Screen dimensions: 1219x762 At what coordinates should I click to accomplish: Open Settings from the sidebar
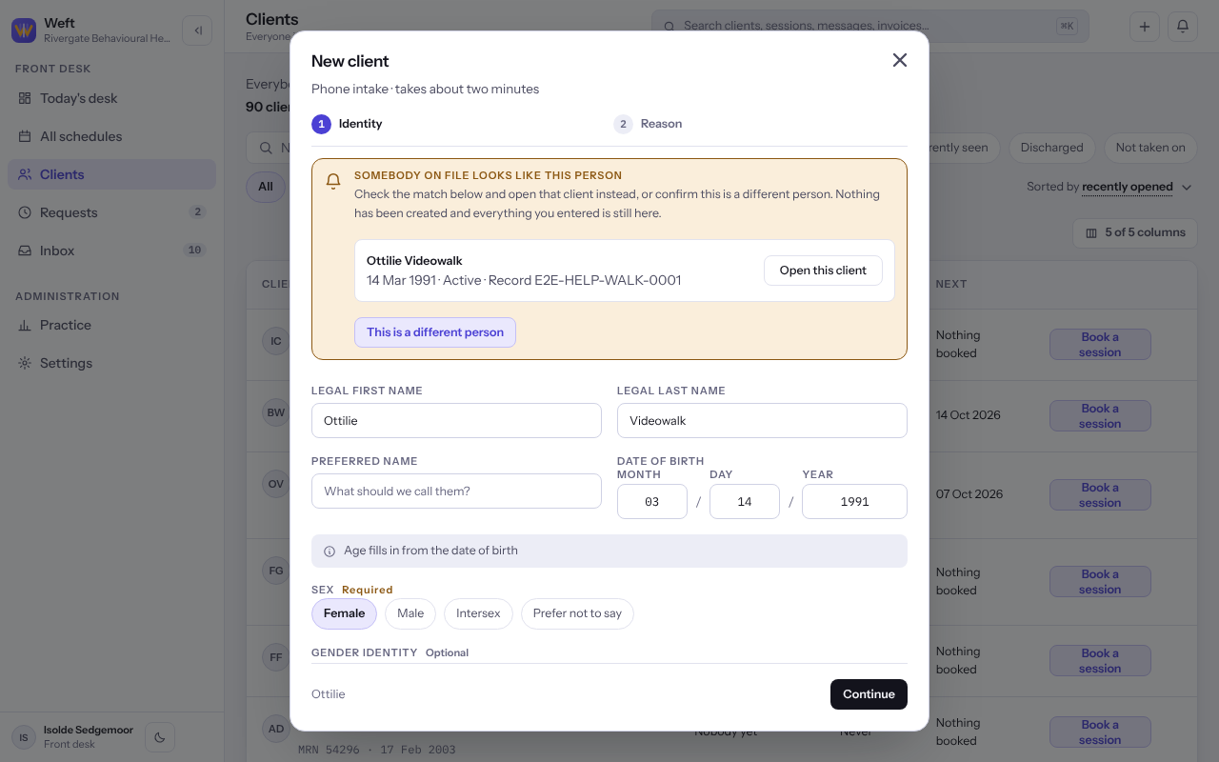pos(111,363)
